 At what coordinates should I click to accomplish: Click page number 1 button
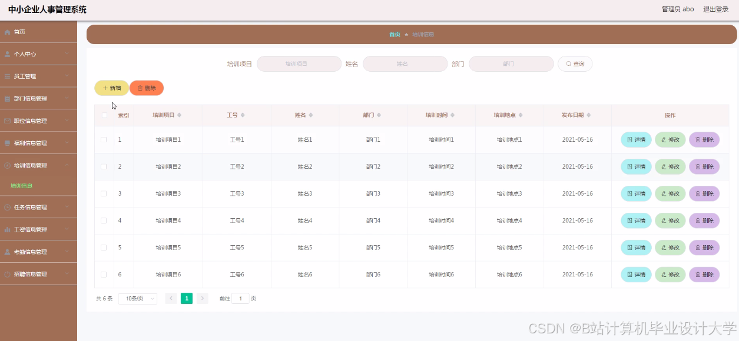point(187,299)
